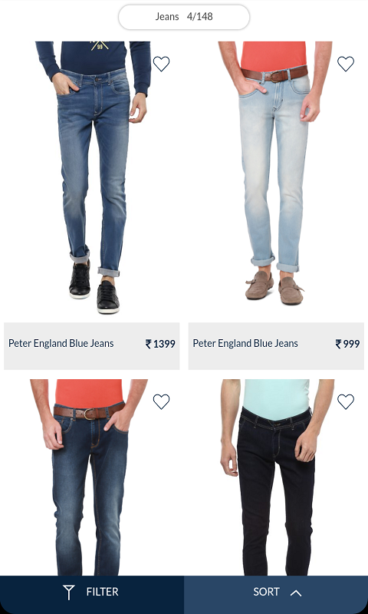Expand the Sort chevron arrow

[296, 593]
